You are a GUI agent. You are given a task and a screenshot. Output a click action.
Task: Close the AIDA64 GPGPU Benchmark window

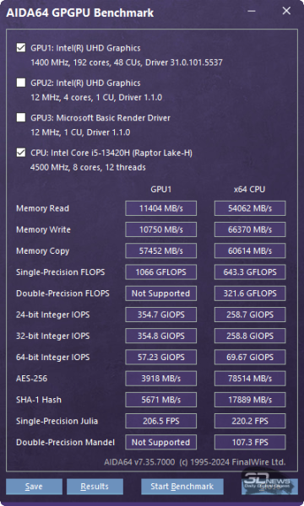coord(286,11)
